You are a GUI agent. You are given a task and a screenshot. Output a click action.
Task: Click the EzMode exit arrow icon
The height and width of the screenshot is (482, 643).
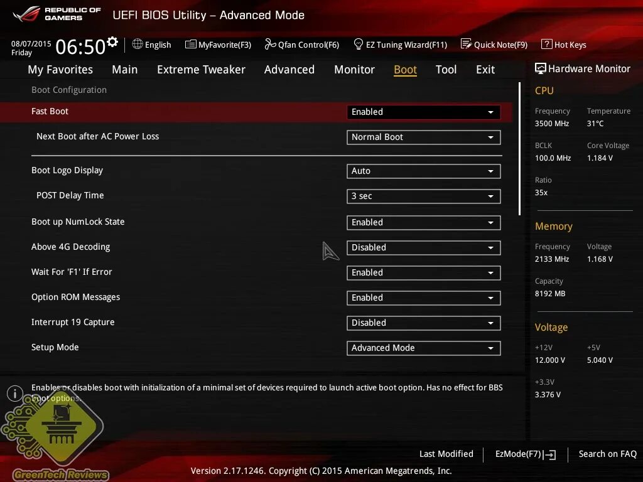click(550, 454)
